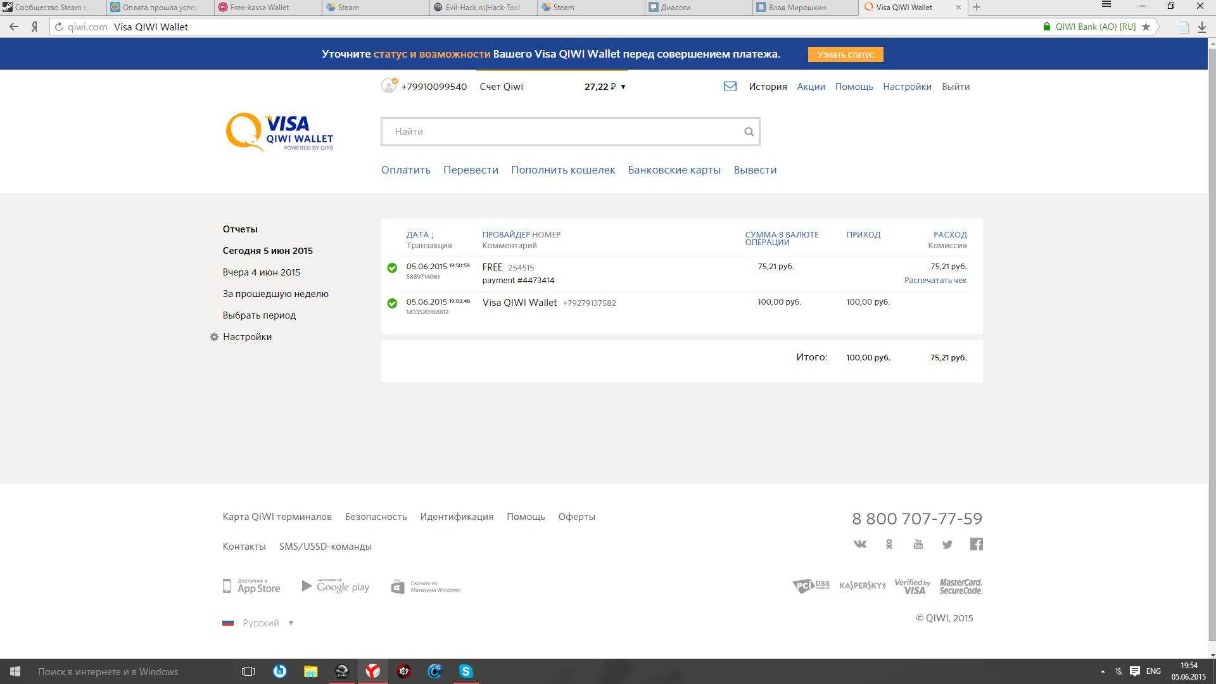This screenshot has width=1216, height=684.
Task: Open the Вывести menu
Action: point(755,170)
